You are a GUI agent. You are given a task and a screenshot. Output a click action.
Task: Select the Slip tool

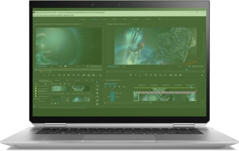97,97
